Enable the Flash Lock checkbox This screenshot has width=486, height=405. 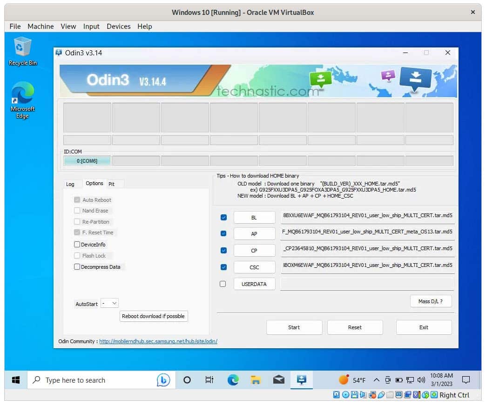pyautogui.click(x=77, y=255)
